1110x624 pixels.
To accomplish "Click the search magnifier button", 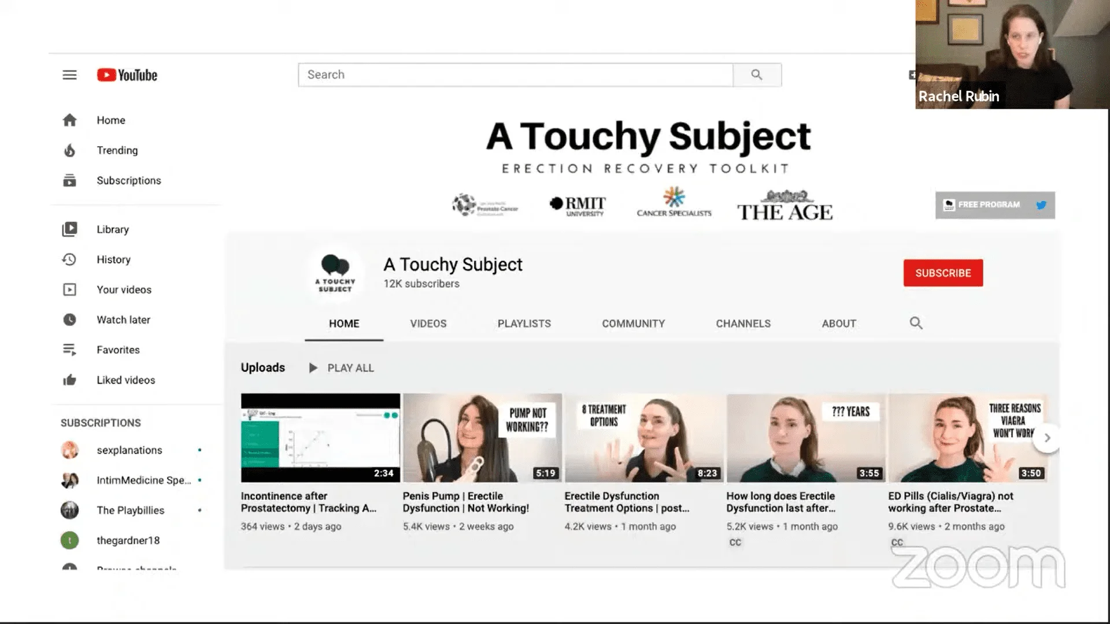I will pyautogui.click(x=757, y=75).
